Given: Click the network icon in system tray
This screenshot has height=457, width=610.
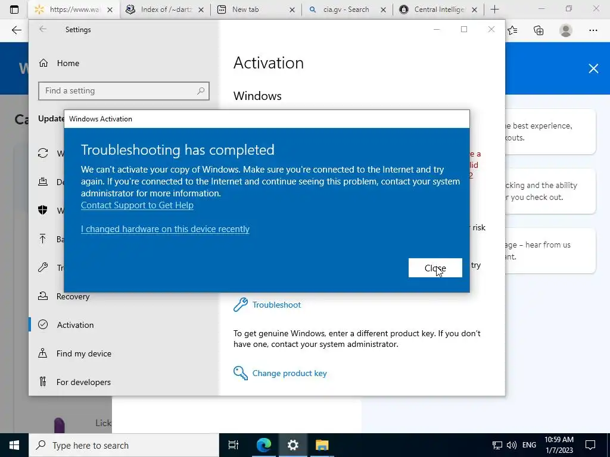Looking at the screenshot, I should [x=497, y=445].
